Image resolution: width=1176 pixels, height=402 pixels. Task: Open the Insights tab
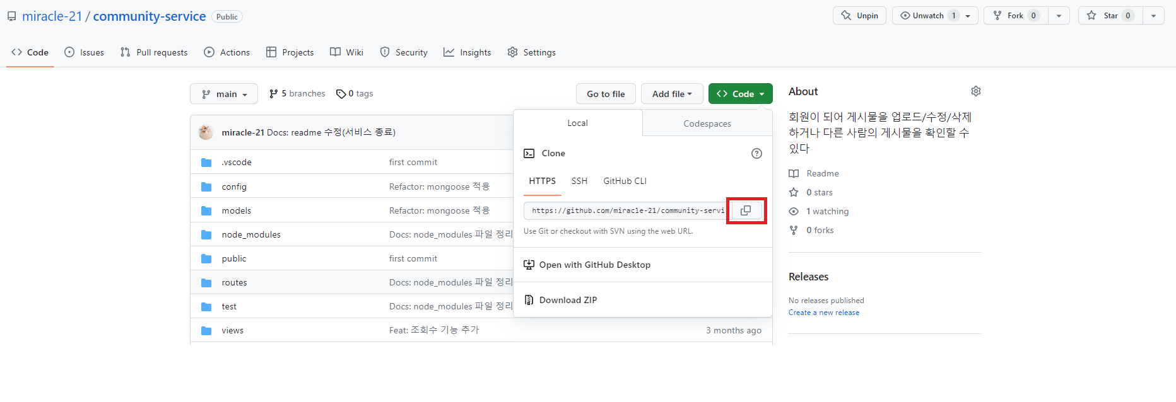[467, 52]
